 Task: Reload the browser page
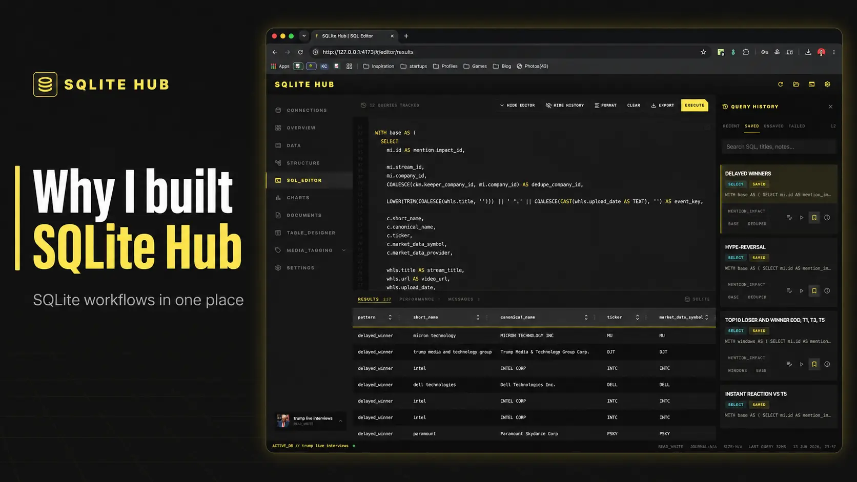pyautogui.click(x=300, y=52)
